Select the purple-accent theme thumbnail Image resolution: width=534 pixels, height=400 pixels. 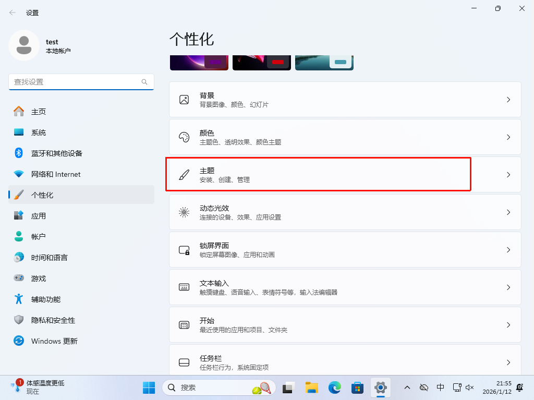pyautogui.click(x=199, y=62)
